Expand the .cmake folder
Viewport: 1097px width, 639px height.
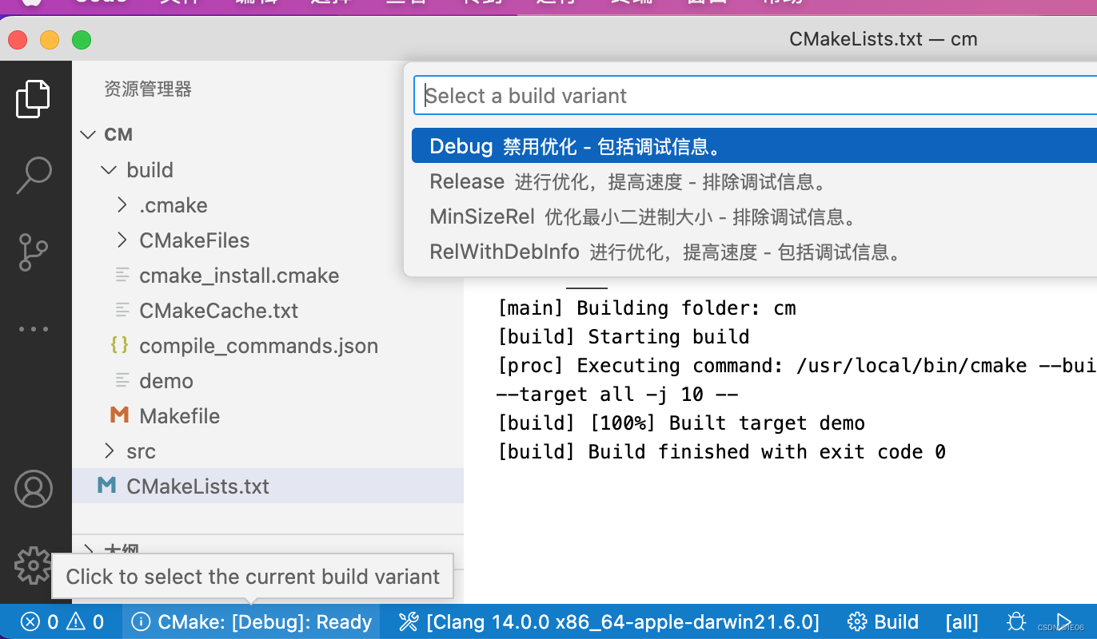pyautogui.click(x=122, y=204)
